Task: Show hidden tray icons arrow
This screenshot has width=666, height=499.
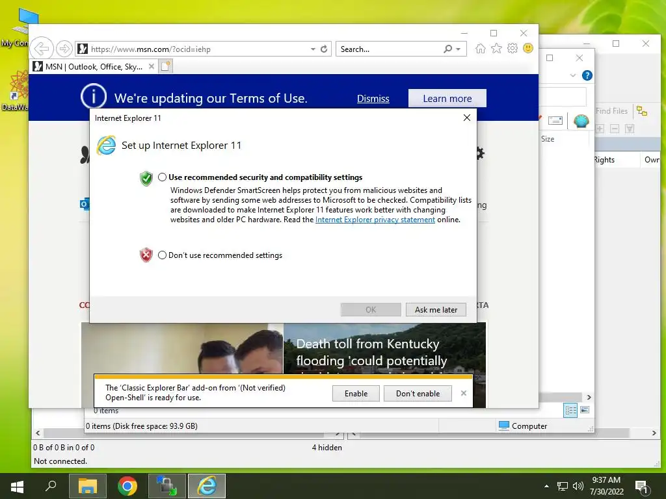Action: [546, 486]
